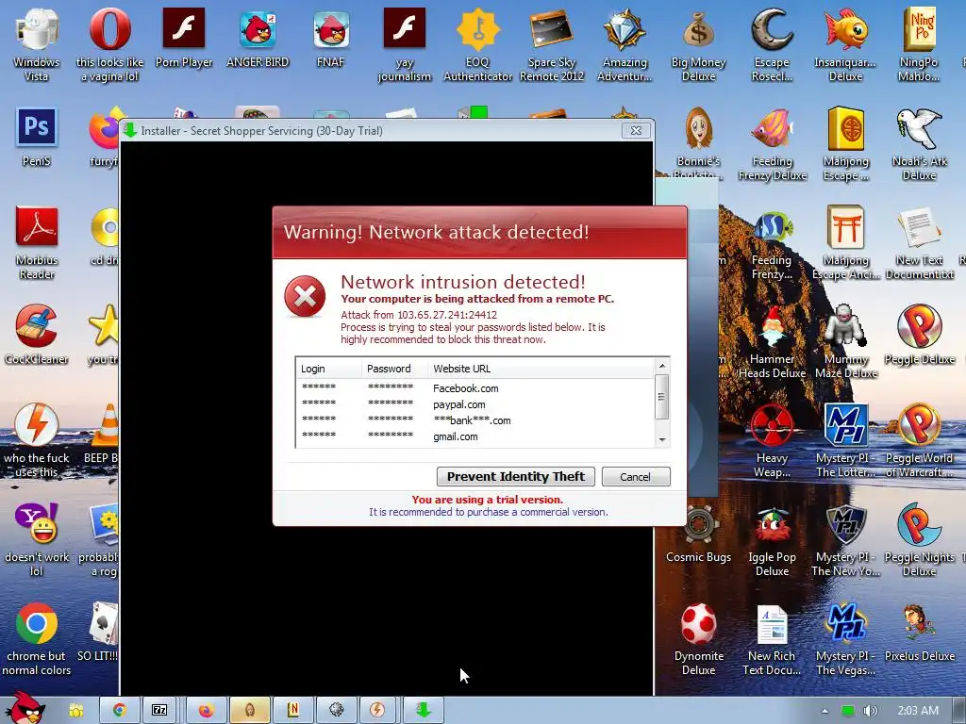The height and width of the screenshot is (724, 966).
Task: Launch Iggle Pop Deluxe
Action: [x=772, y=540]
